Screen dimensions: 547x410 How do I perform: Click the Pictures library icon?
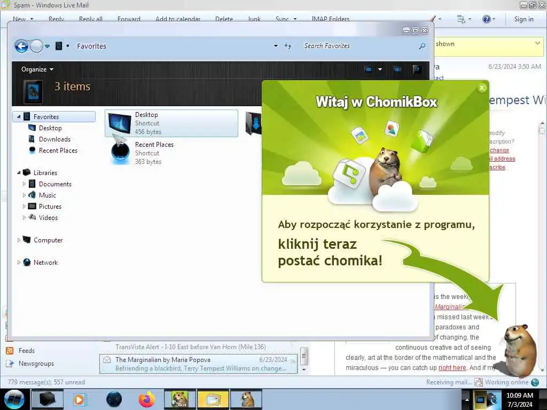pyautogui.click(x=32, y=206)
